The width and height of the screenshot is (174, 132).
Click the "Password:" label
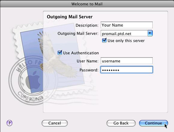click(89, 70)
